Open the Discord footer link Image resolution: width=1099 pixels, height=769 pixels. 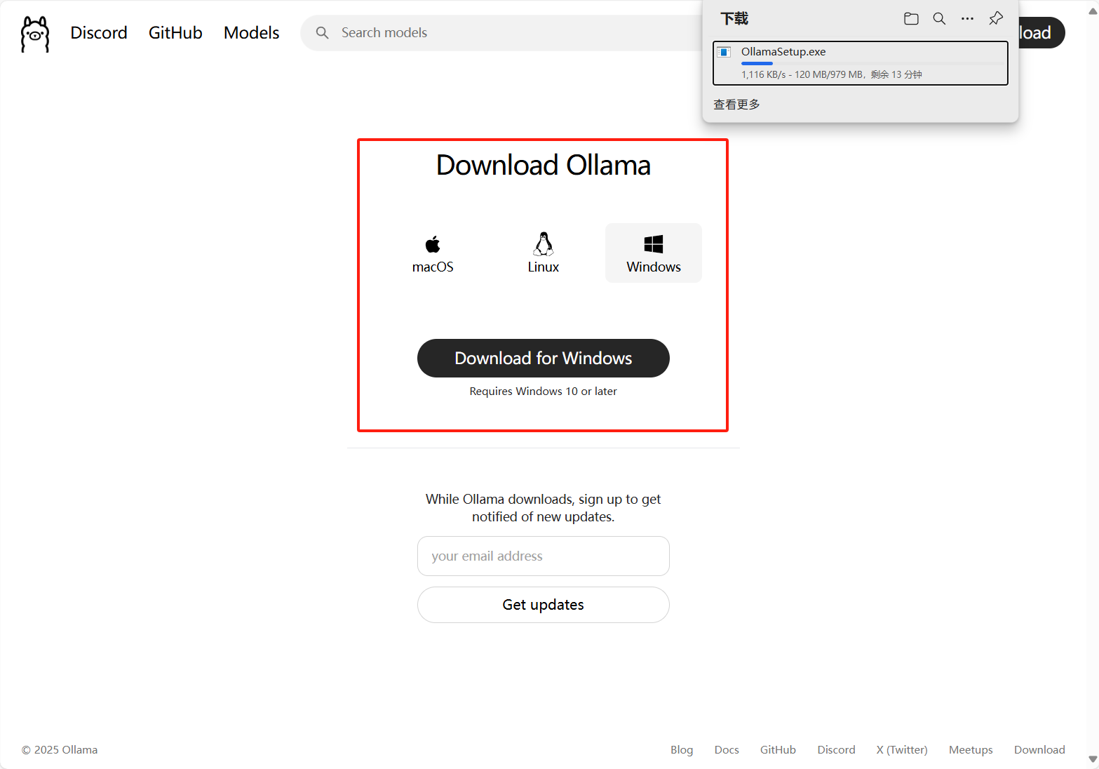(836, 750)
